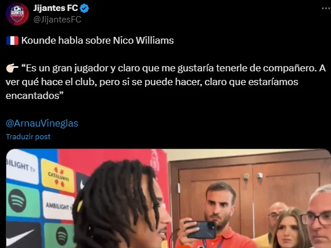Click the white Ambilight sponsor panel
The image size is (331, 248).
tap(58, 206)
